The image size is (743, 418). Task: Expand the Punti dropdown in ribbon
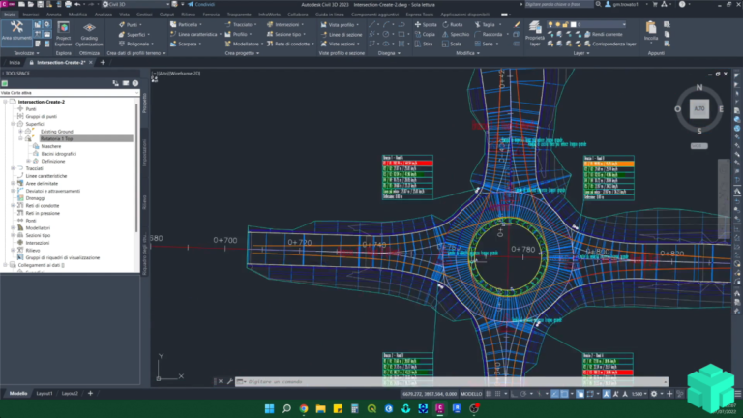[x=140, y=24]
